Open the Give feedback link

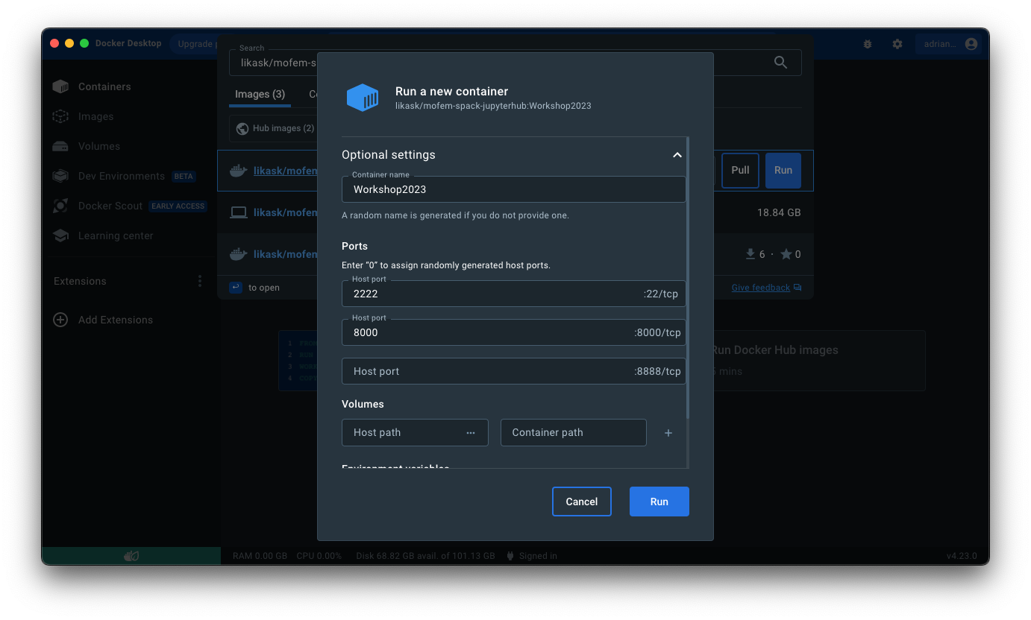click(x=761, y=287)
